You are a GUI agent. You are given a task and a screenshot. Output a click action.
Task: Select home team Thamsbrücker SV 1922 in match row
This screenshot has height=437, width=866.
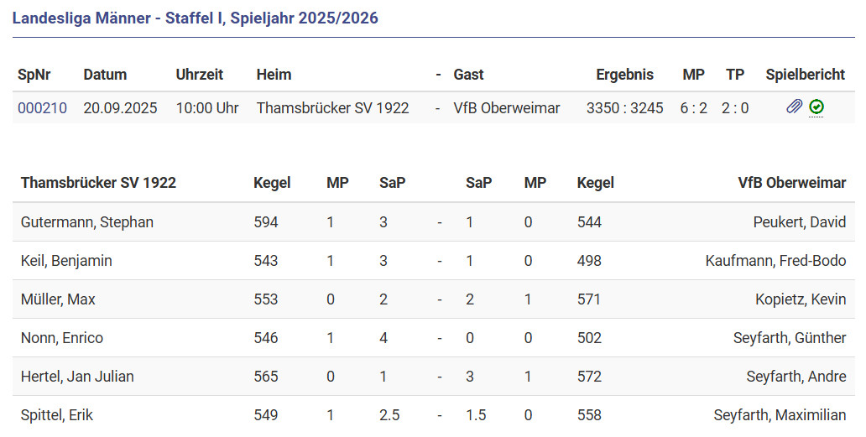tap(332, 108)
